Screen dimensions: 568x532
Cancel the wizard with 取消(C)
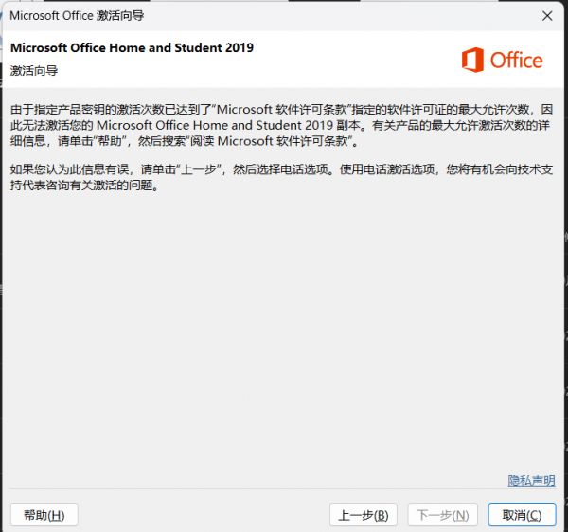(x=522, y=515)
